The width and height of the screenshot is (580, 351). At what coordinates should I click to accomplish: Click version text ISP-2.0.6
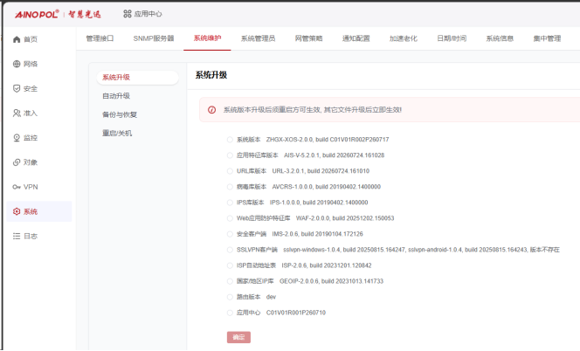(x=294, y=265)
